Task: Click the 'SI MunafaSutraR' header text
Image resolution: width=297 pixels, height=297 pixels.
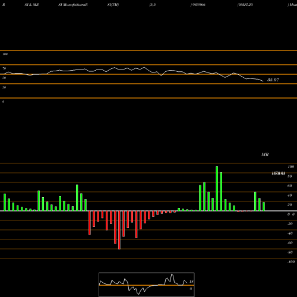Action: (x=73, y=5)
